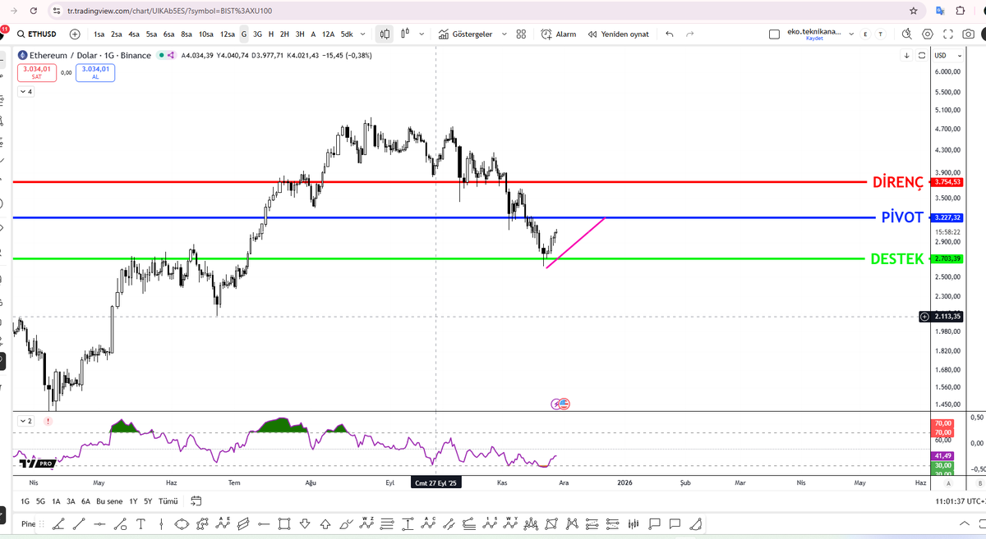
Task: Open chart settings hexagon icon
Action: [928, 34]
